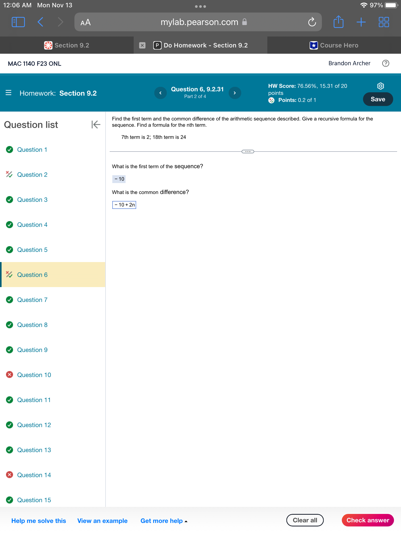
Task: Open the AA reader options
Action: coord(86,22)
